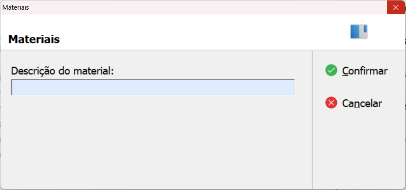Click the Descrição do material label
This screenshot has width=406, height=190.
tap(62, 71)
